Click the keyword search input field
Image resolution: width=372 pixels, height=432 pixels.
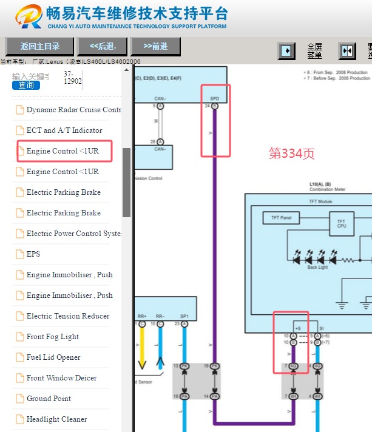tap(30, 76)
